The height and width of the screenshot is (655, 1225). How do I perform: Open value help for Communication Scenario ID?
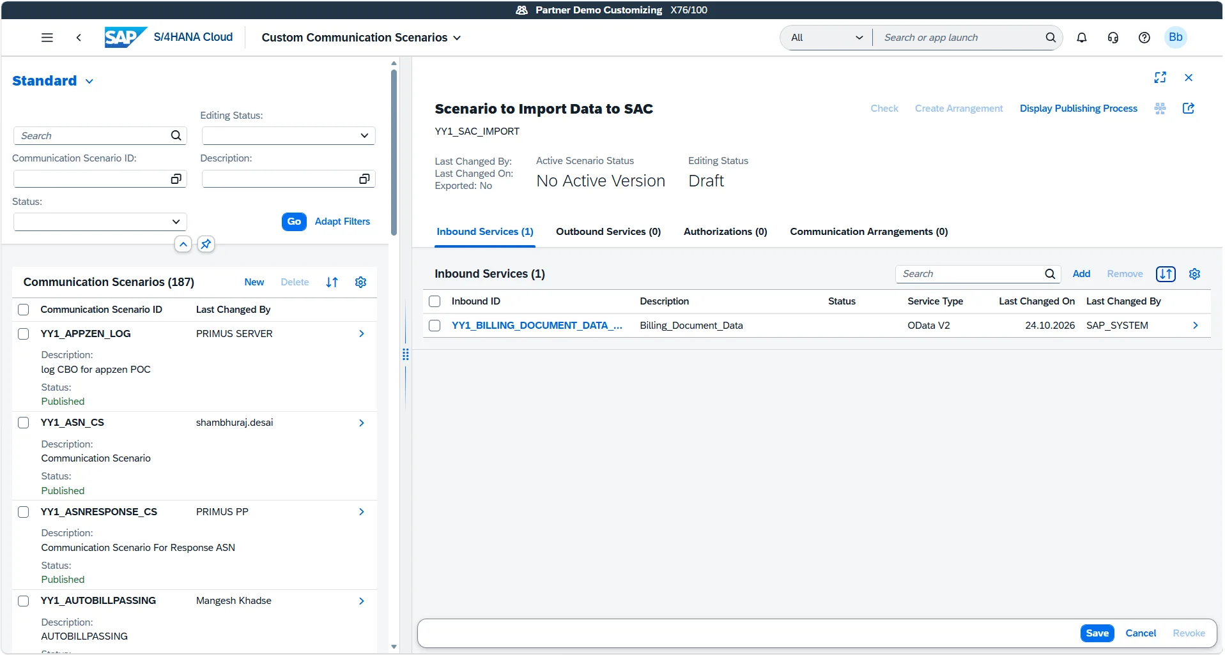[176, 179]
